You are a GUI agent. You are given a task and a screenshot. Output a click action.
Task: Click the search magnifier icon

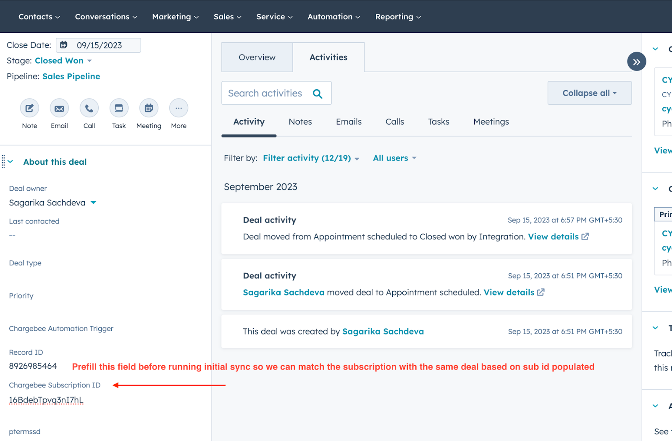click(318, 93)
